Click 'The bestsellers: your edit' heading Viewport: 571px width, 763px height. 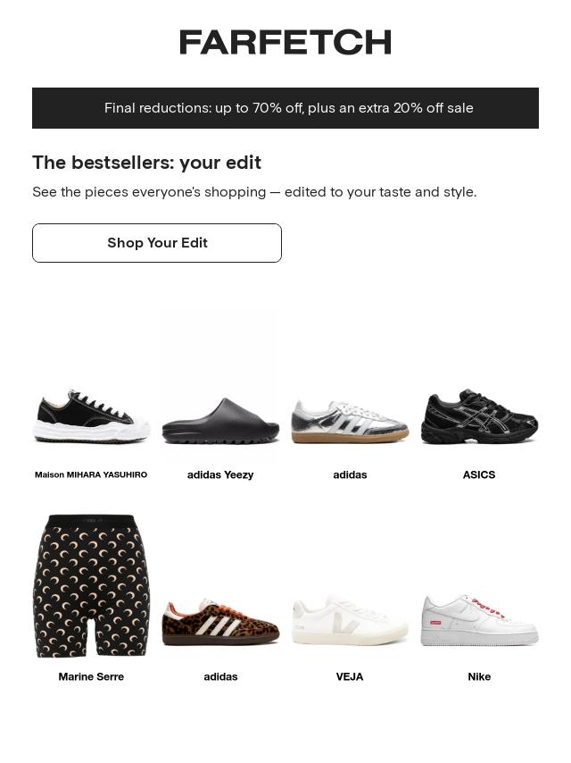[x=146, y=163]
